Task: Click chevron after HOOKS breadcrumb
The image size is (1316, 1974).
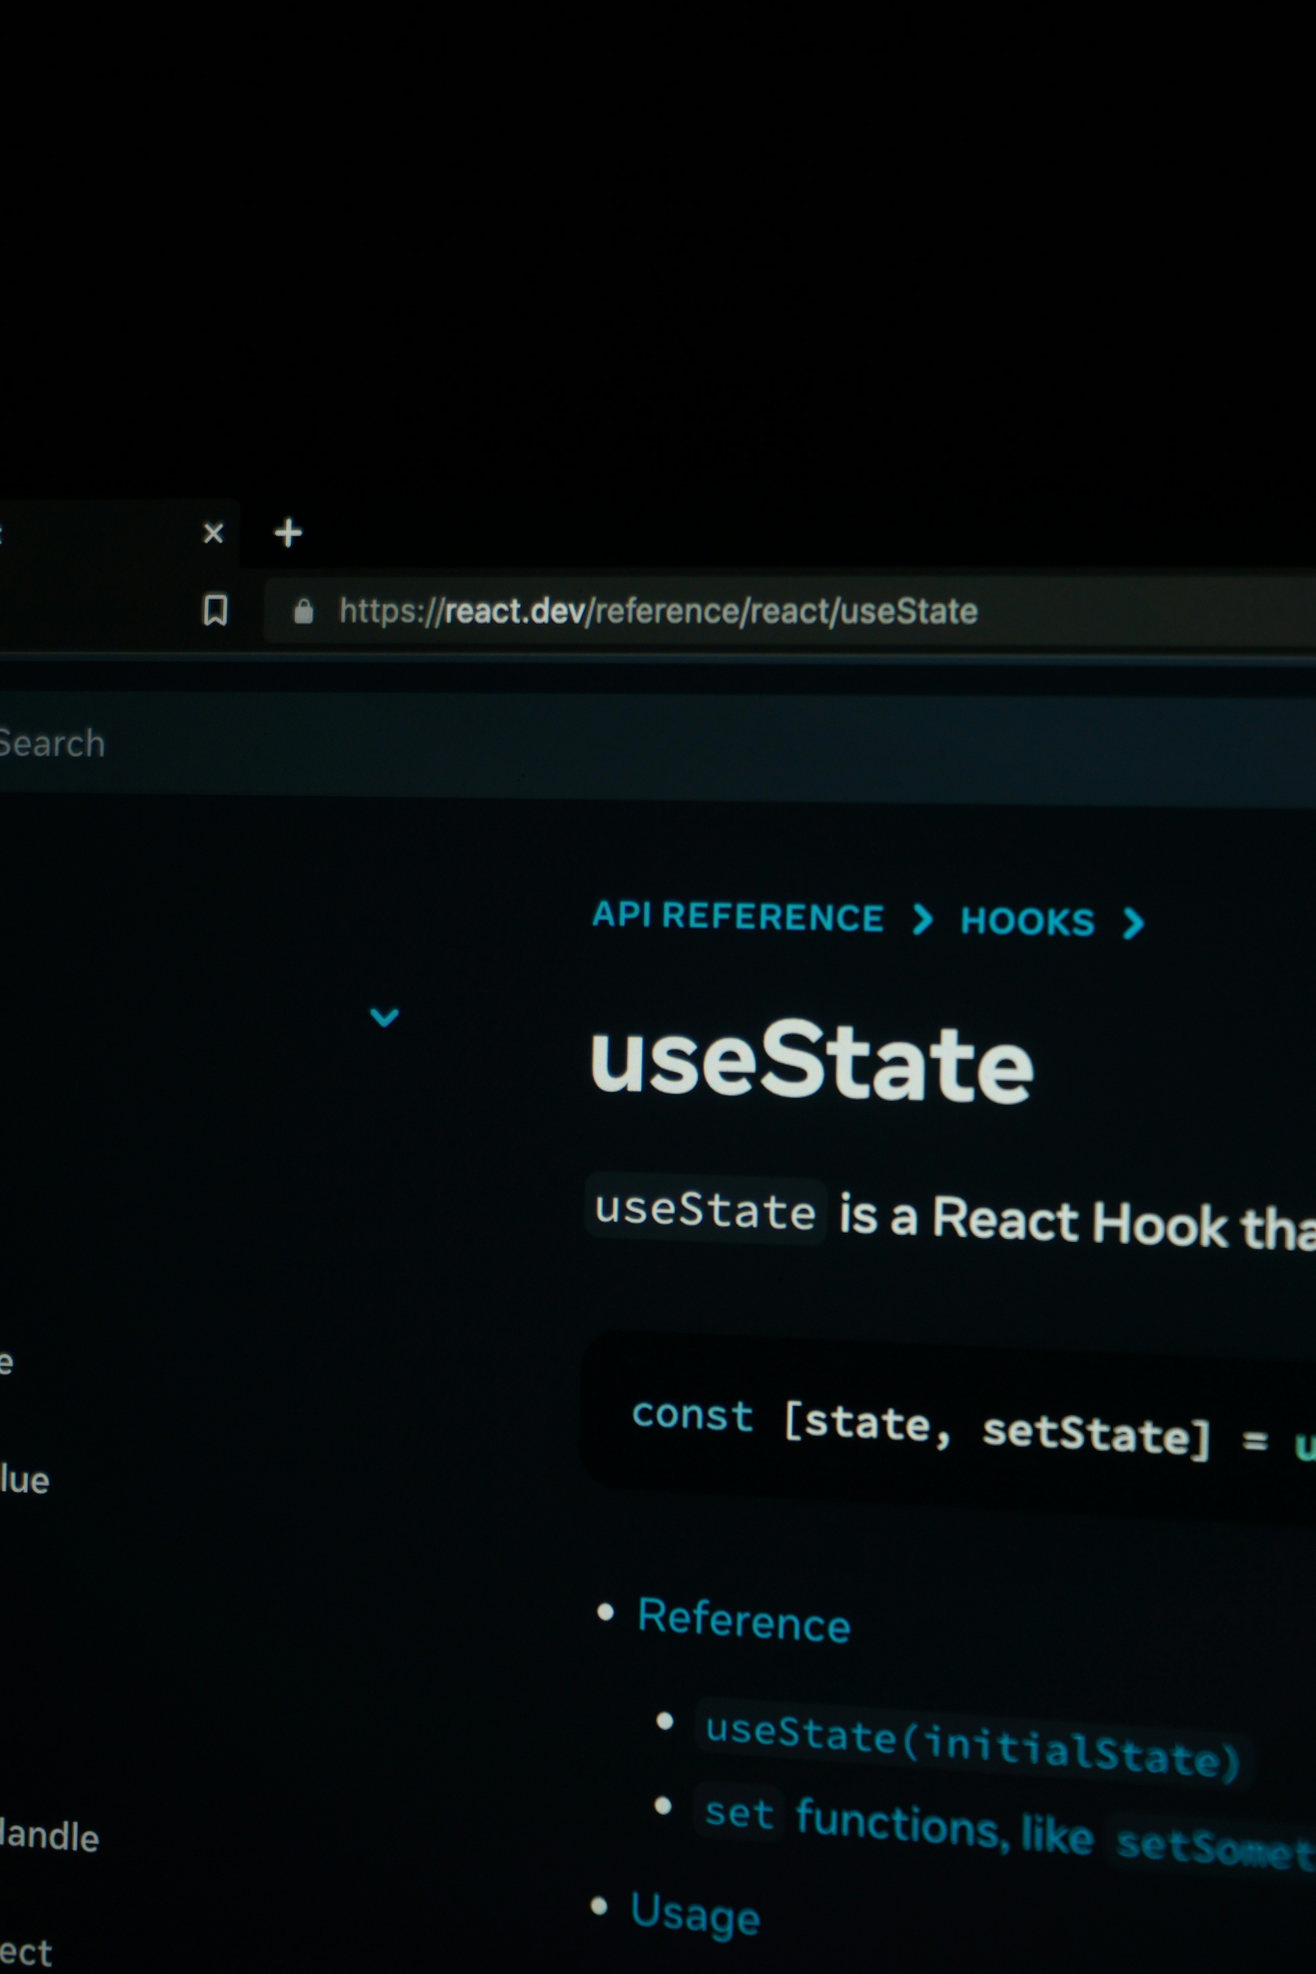Action: click(1133, 923)
